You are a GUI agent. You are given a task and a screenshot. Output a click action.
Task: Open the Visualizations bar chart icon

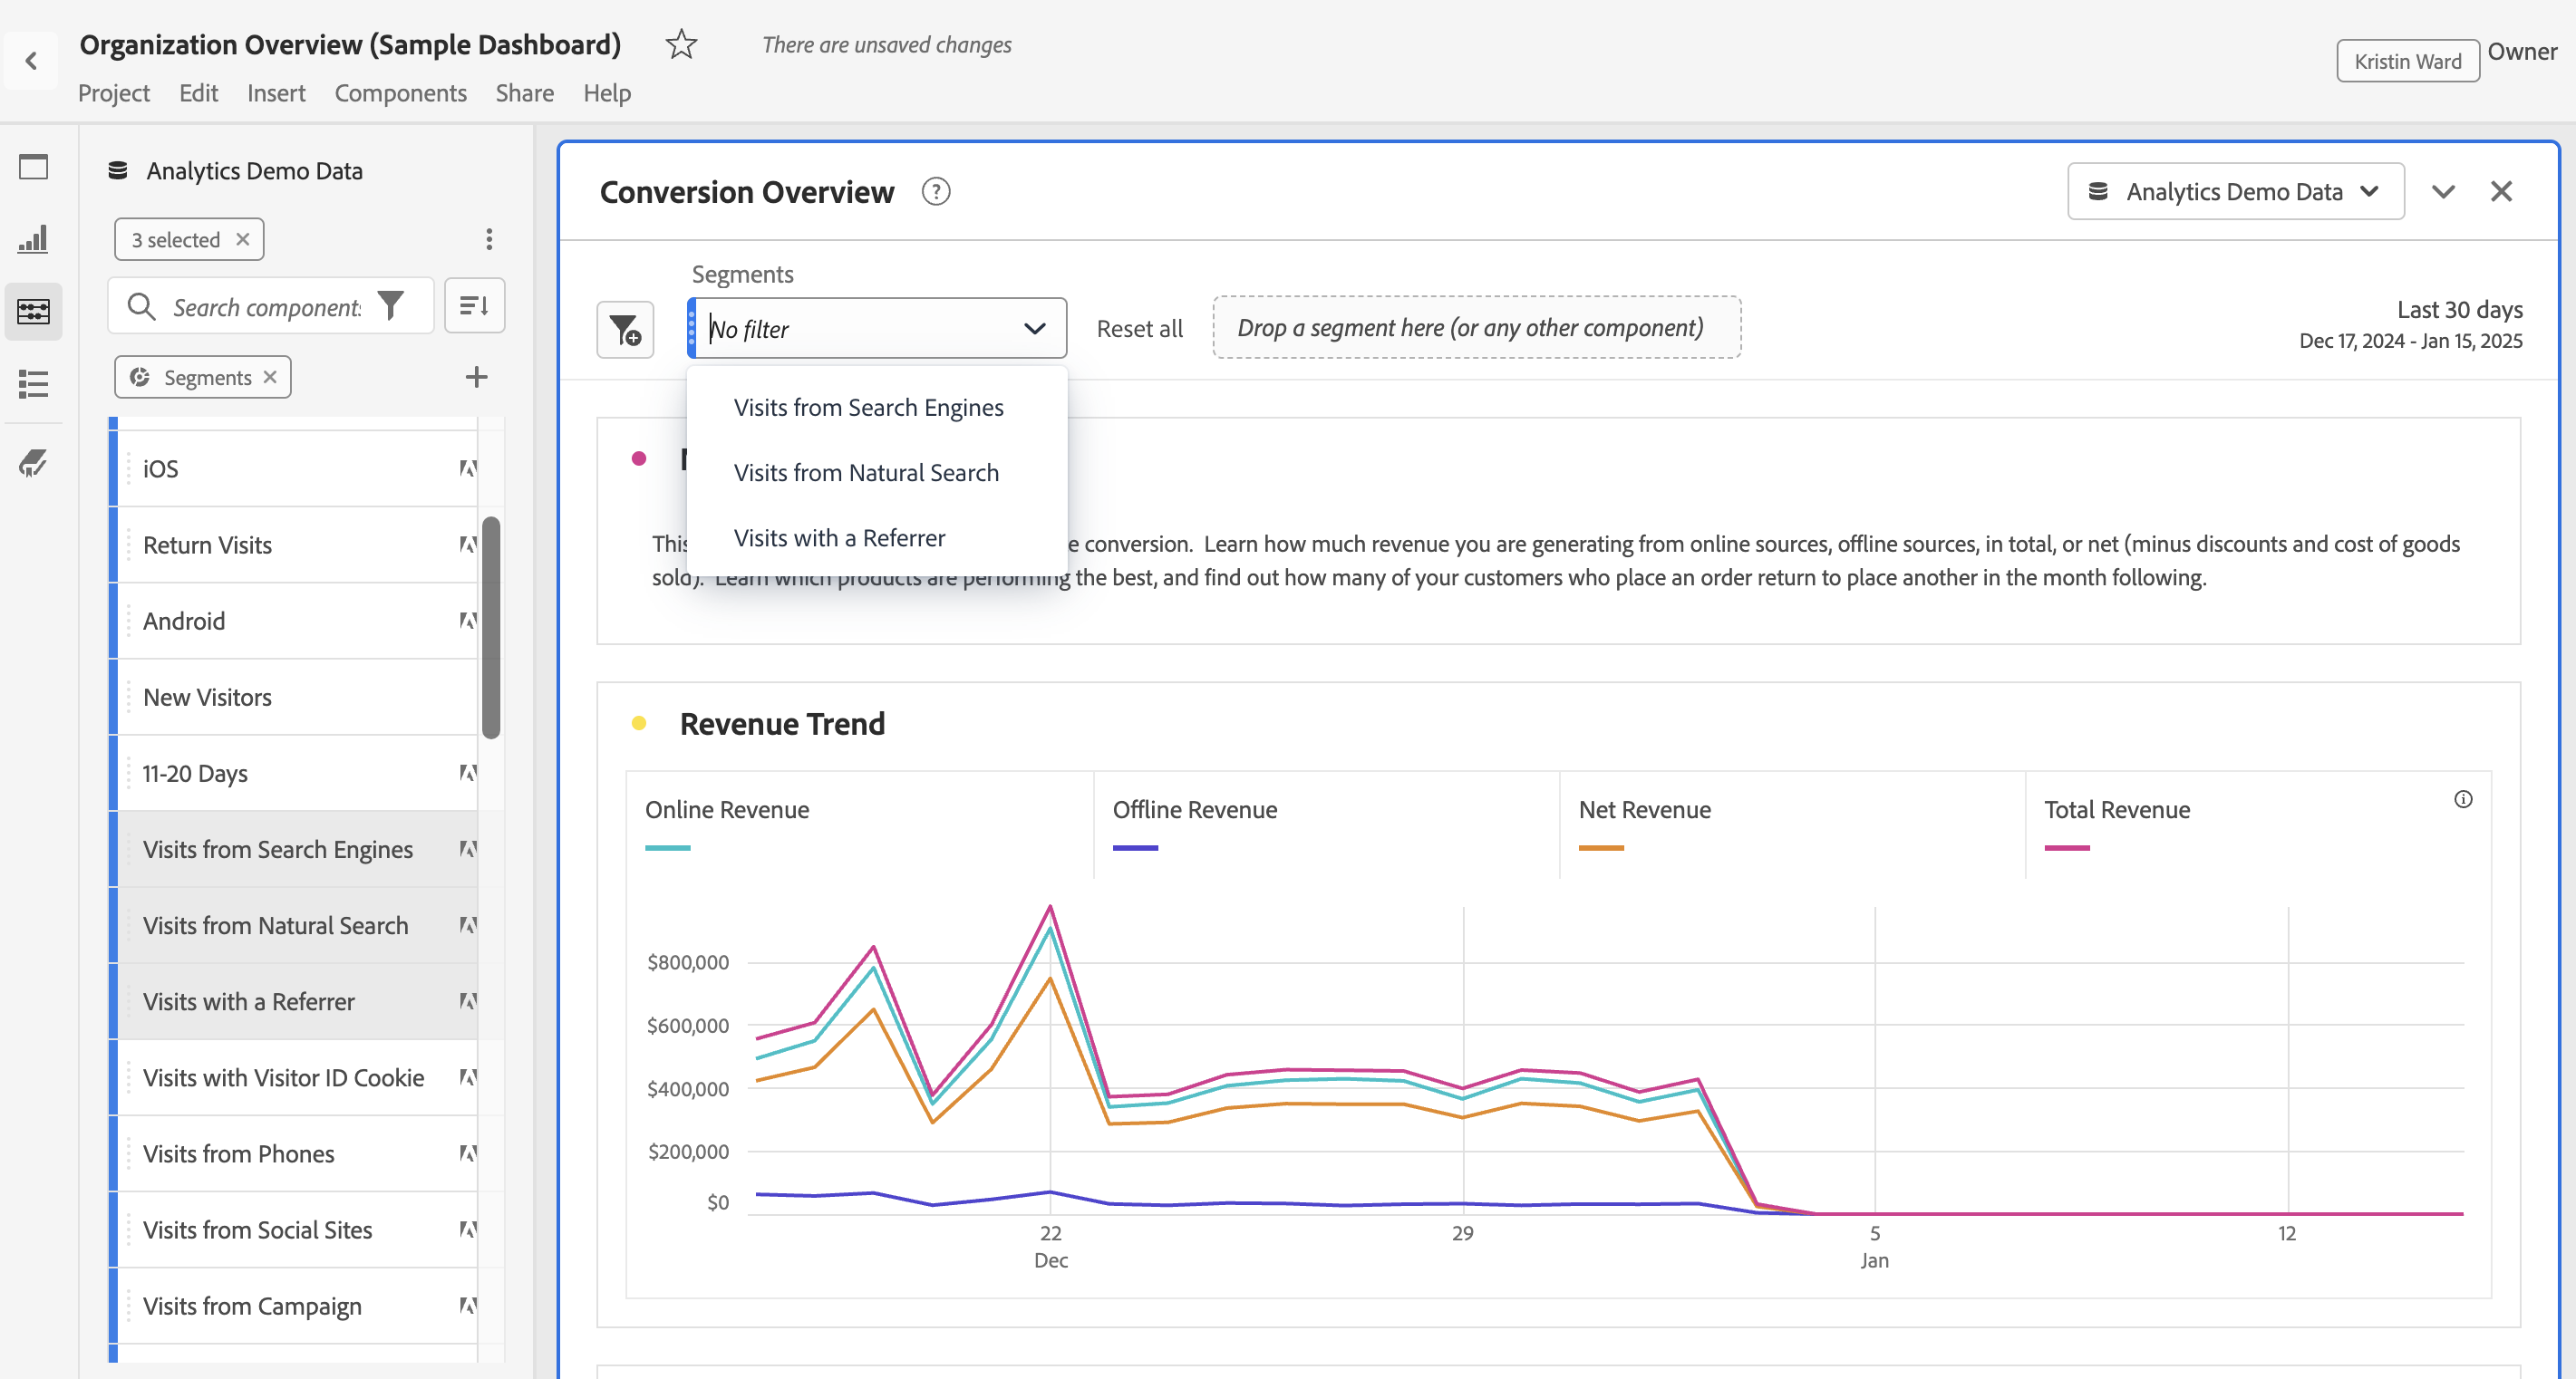33,239
